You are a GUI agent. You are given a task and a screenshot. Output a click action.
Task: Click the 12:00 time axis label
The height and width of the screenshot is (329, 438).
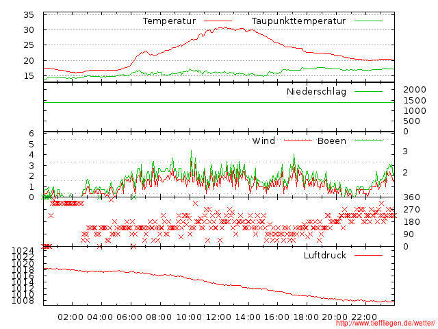[218, 317]
